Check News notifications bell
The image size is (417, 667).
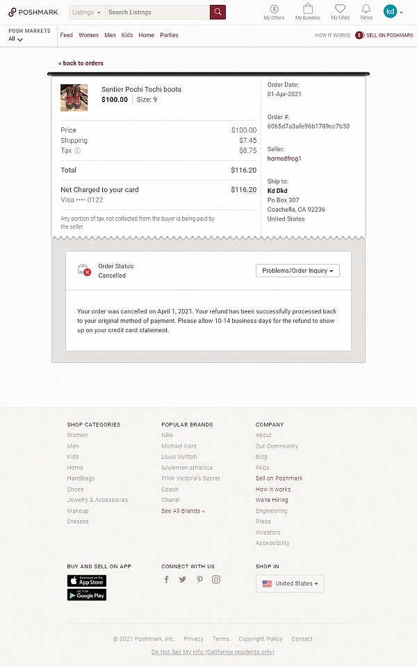tap(366, 12)
